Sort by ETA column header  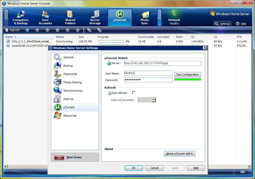(243, 37)
